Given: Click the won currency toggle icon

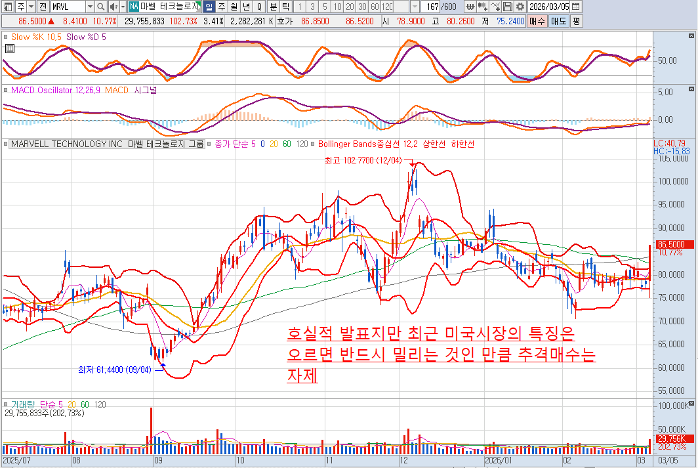Looking at the screenshot, I should click(x=470, y=7).
